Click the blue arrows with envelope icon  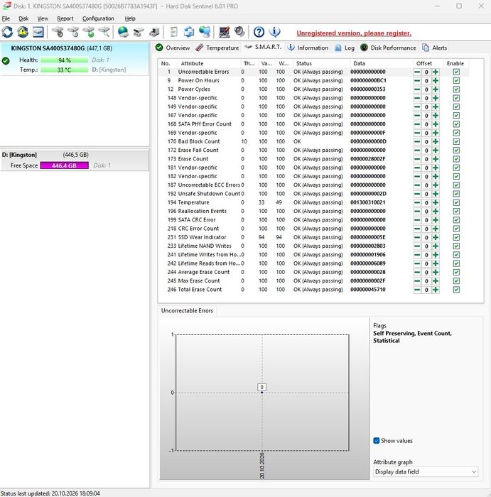pyautogui.click(x=189, y=32)
